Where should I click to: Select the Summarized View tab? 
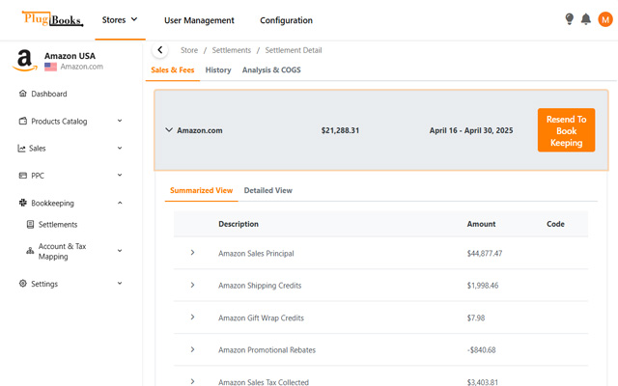click(202, 190)
